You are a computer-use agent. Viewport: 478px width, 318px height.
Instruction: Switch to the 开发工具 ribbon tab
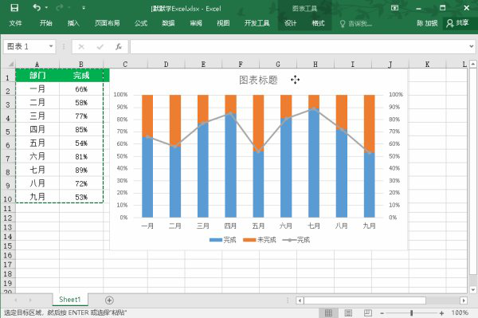[257, 23]
